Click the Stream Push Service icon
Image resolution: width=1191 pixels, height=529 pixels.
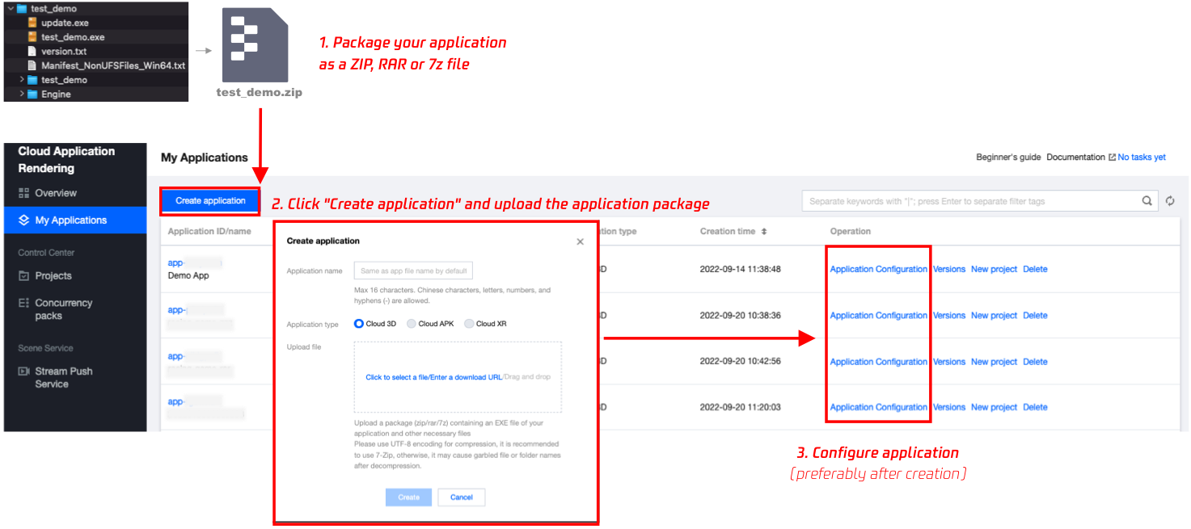click(23, 372)
